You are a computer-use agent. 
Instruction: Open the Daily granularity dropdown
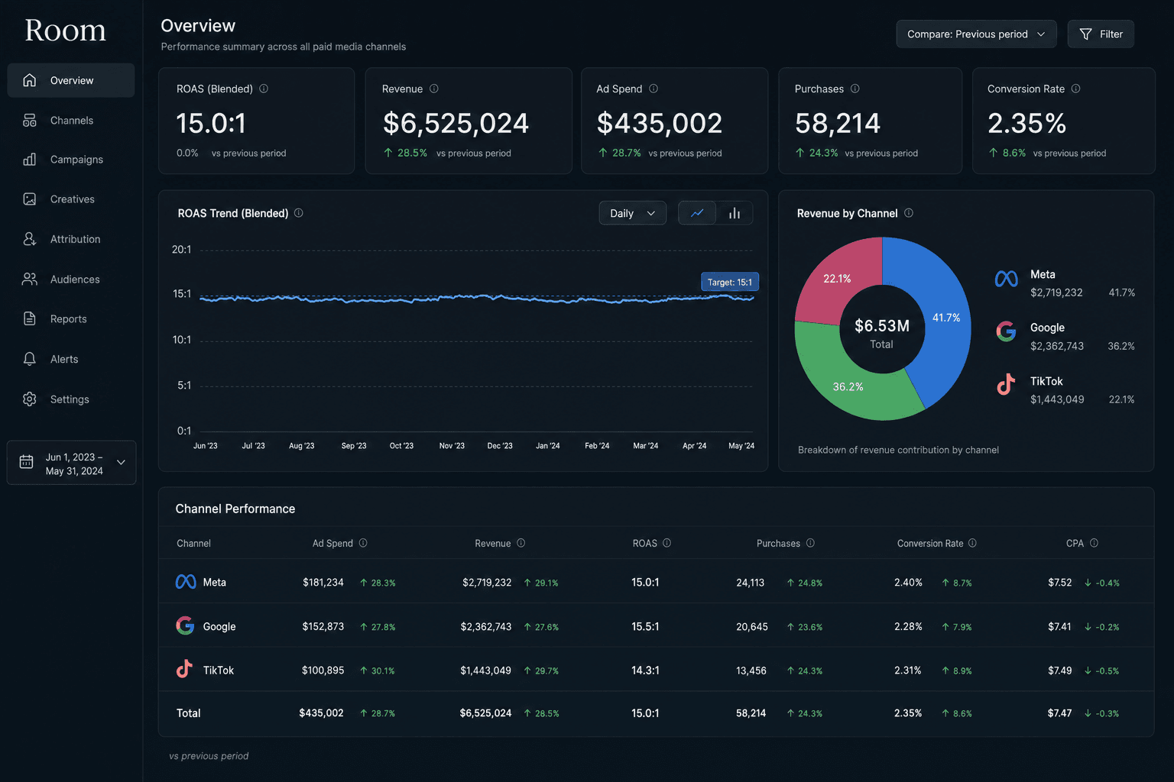tap(632, 213)
